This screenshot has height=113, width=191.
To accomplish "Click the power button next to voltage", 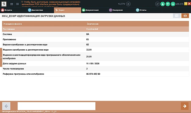I will tap(128, 4).
